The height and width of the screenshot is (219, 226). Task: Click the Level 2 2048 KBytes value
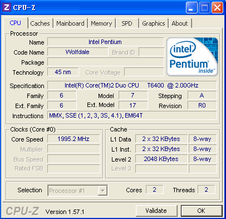click(161, 159)
